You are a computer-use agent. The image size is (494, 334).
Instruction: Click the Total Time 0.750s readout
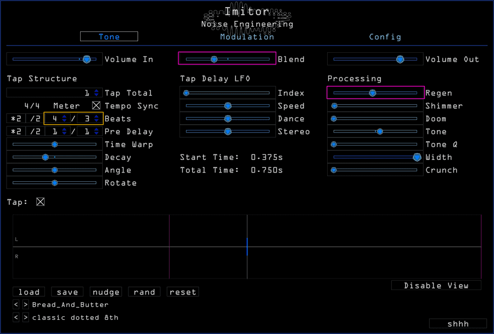click(x=267, y=170)
